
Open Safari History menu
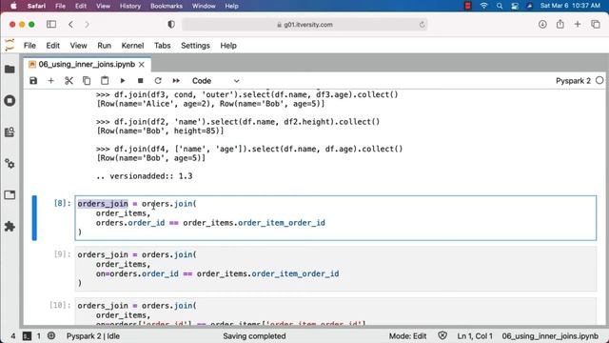tap(130, 6)
